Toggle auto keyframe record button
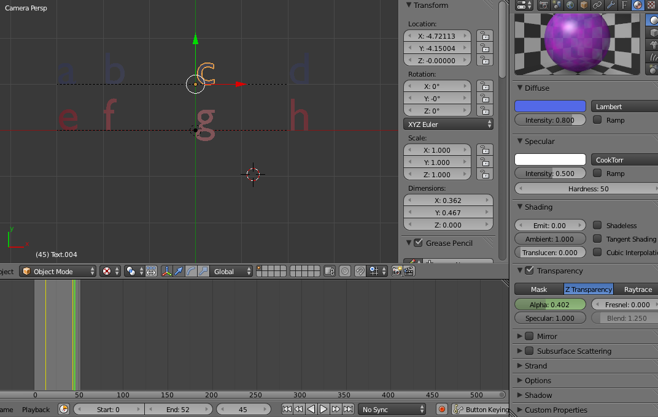This screenshot has height=417, width=658. click(x=441, y=410)
